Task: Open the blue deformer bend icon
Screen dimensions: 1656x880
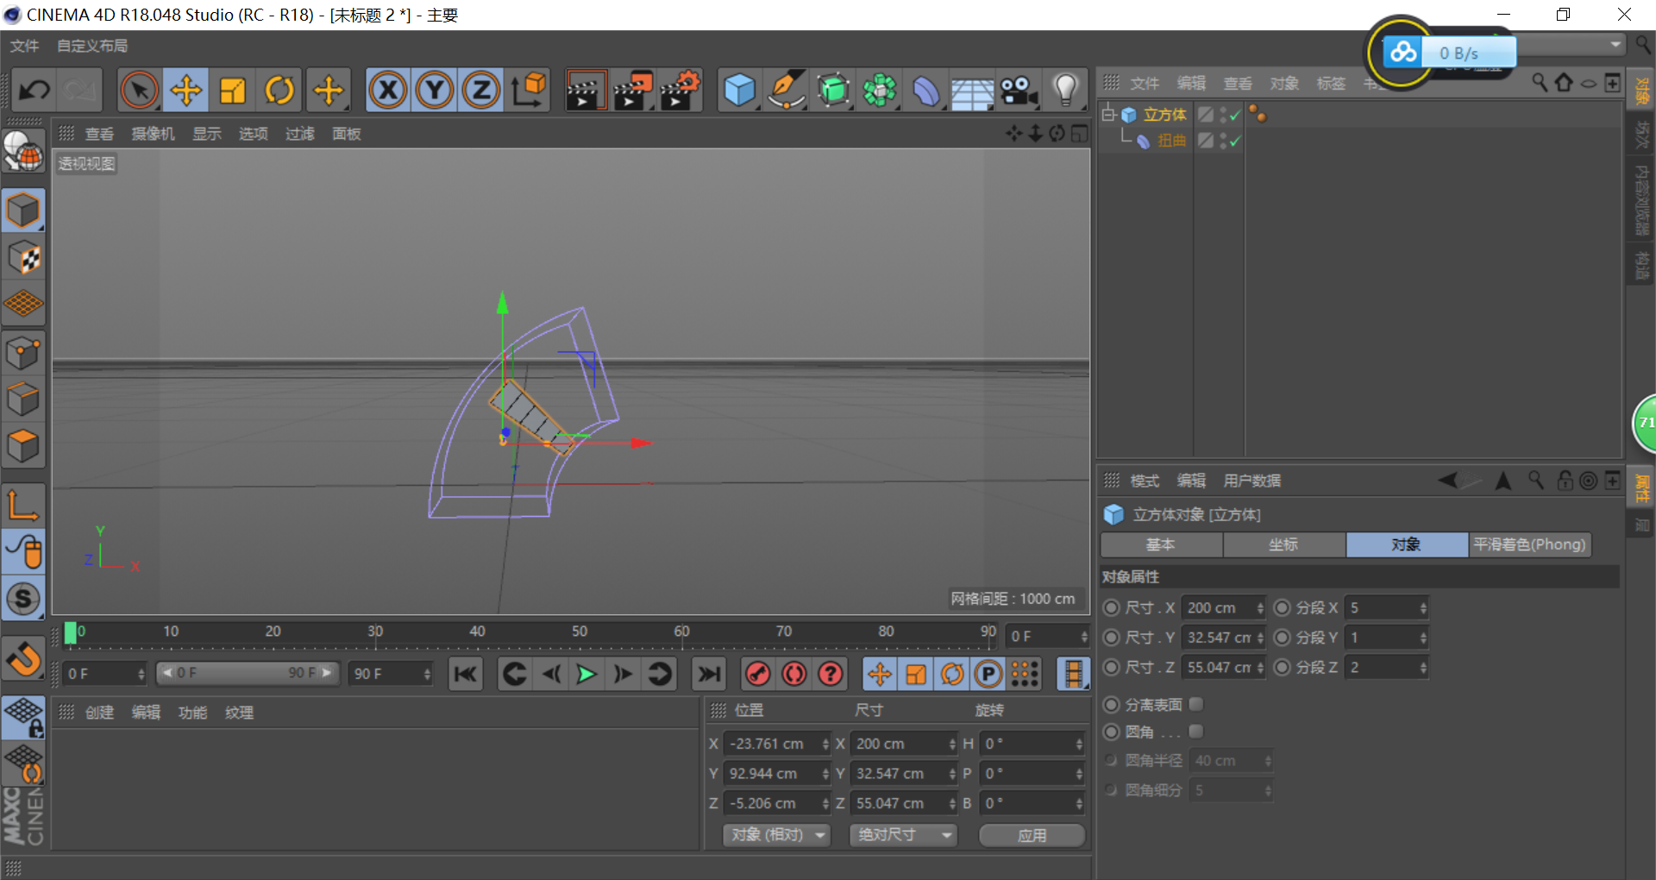Action: (x=925, y=90)
